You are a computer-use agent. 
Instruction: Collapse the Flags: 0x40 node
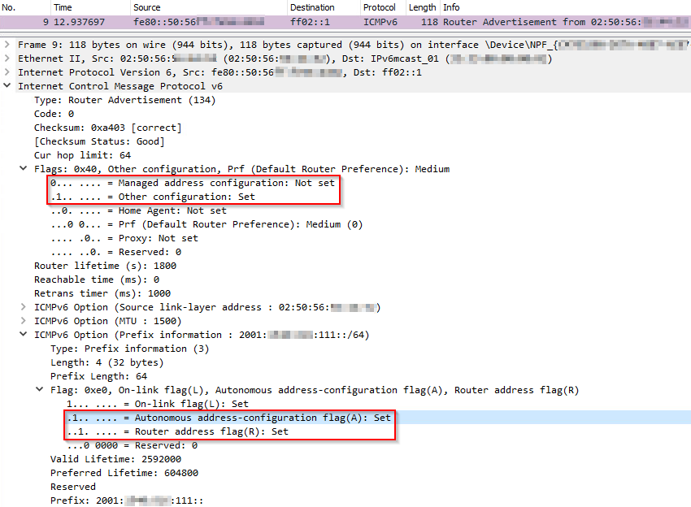(x=23, y=169)
